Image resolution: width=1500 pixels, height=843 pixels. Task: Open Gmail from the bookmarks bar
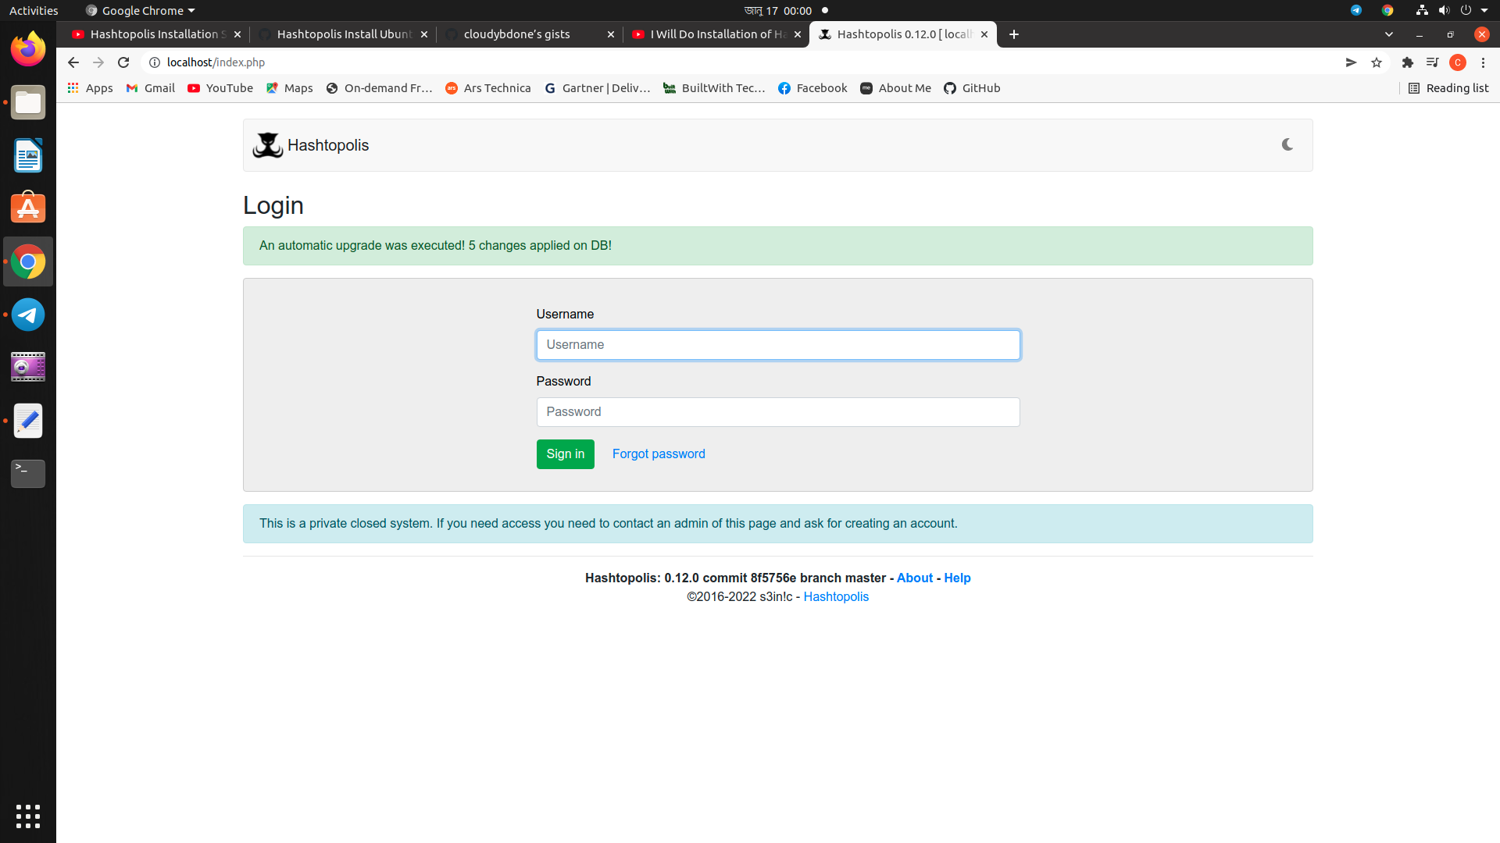[150, 88]
